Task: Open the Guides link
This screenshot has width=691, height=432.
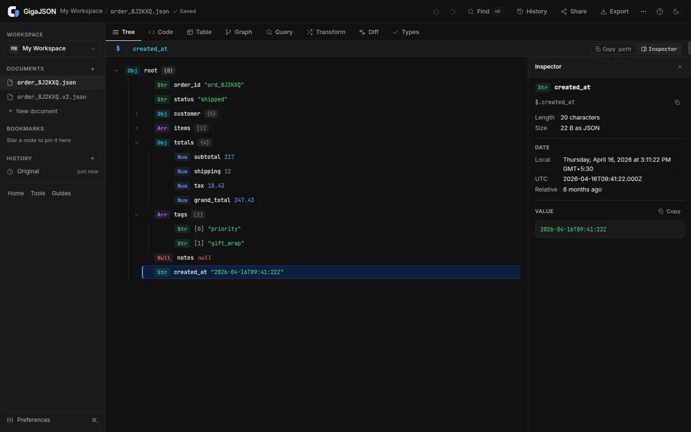Action: pyautogui.click(x=61, y=193)
